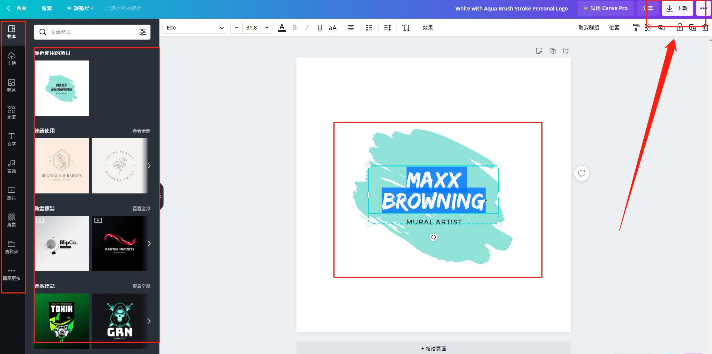This screenshot has height=354, width=712.
Task: Open the 檔案 file menu
Action: click(x=47, y=8)
